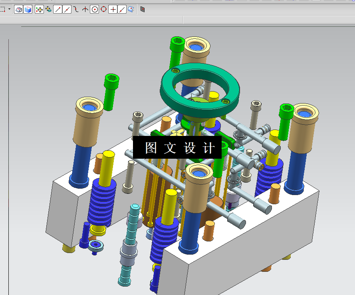The image size is (355, 295).
Task: Toggle the highlight hidden edges icon
Action: (18, 10)
